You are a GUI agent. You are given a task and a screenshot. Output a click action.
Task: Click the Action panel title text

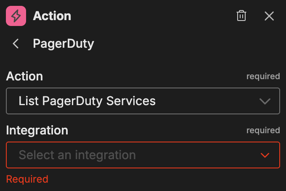coord(52,16)
